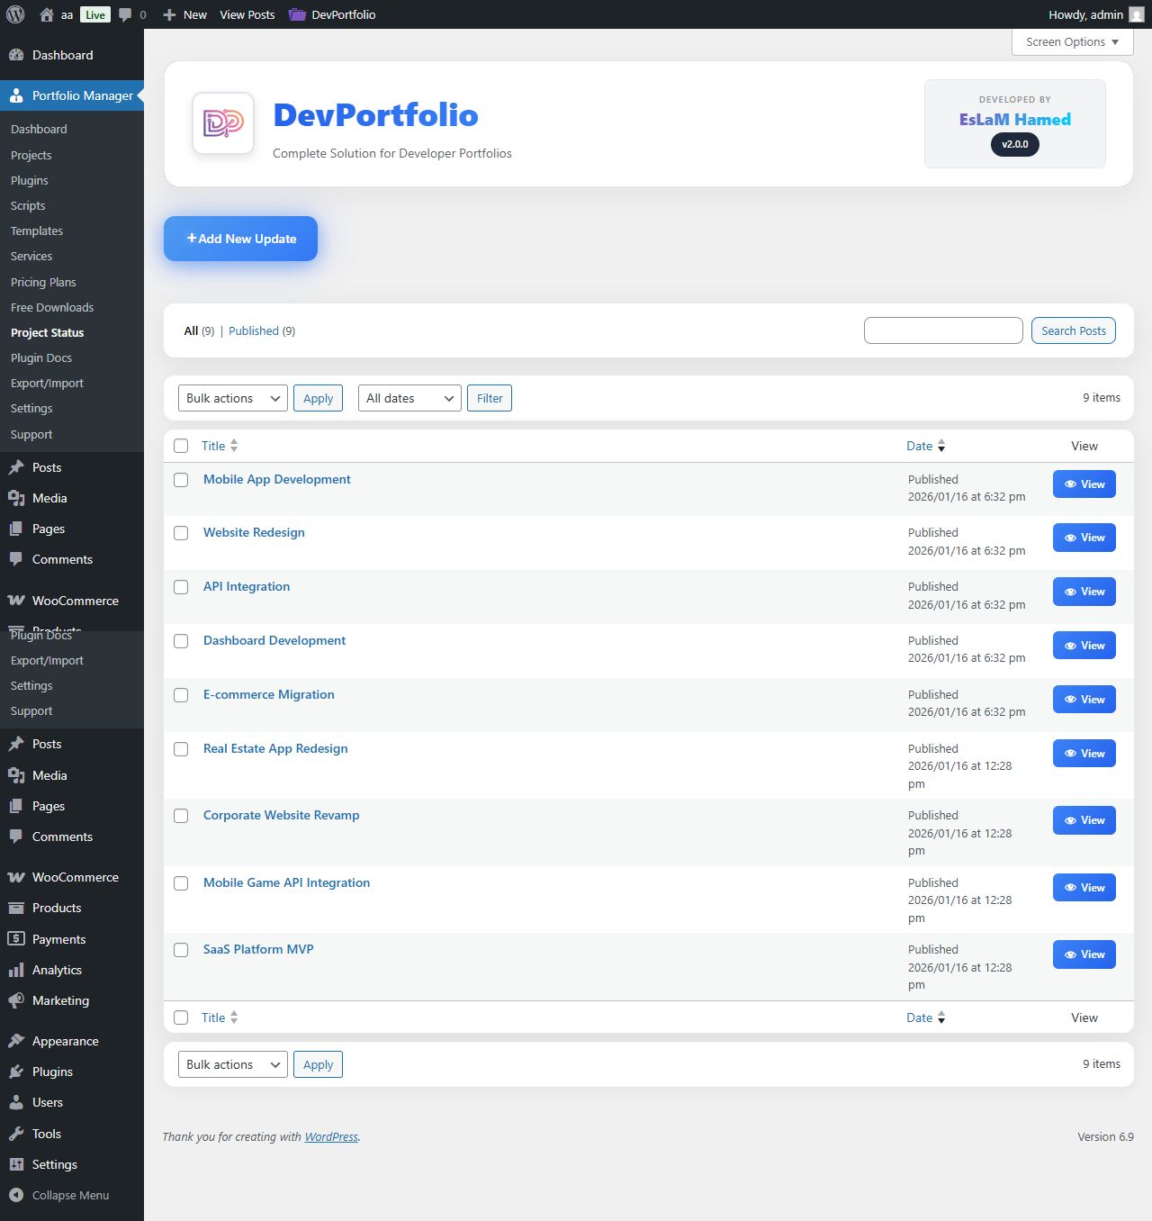Screen dimensions: 1152x1221
Task: Click sort arrows beside Title in top header
Action: click(x=234, y=446)
